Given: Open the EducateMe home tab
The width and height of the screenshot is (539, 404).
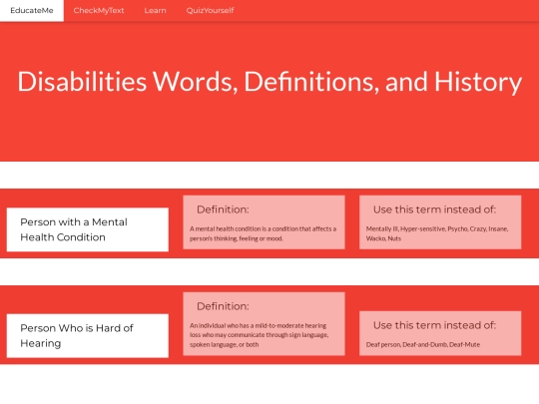Looking at the screenshot, I should (32, 10).
